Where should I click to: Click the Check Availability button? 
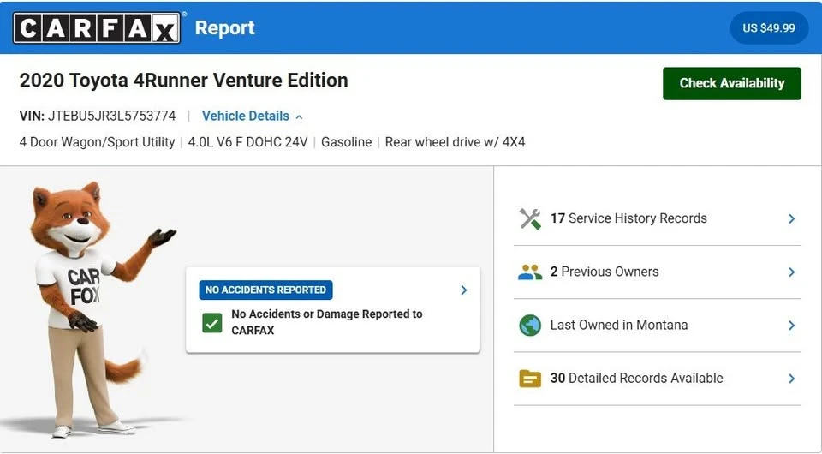[732, 83]
